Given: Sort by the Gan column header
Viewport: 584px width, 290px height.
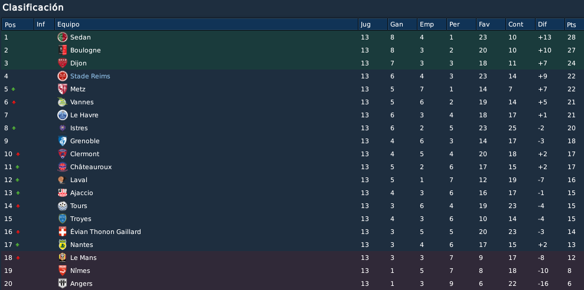Looking at the screenshot, I should (402, 25).
